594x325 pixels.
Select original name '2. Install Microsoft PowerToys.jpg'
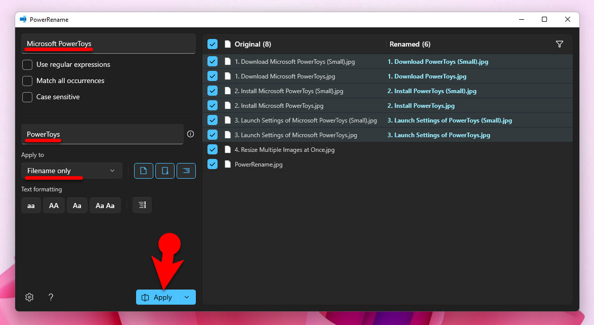[x=279, y=106]
